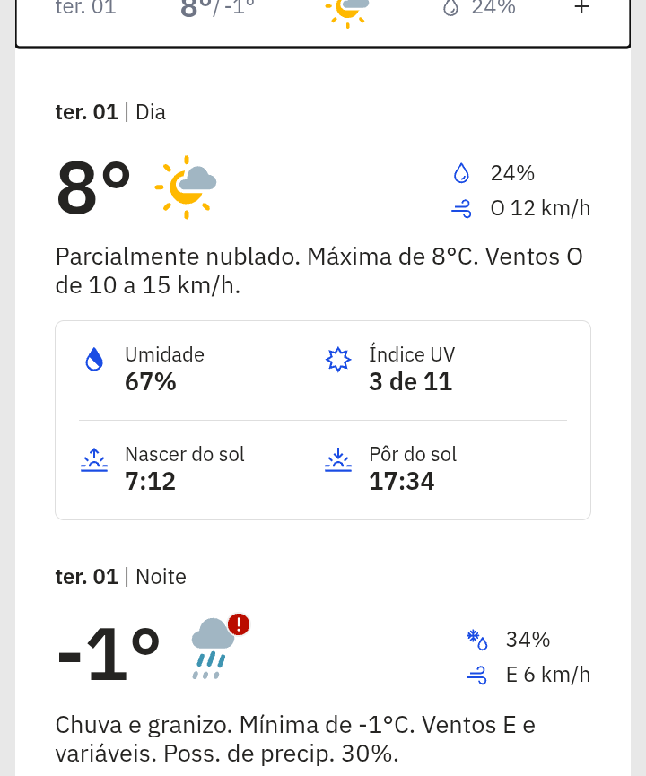This screenshot has width=646, height=776.
Task: Click the daytime precipitation raindrop icon
Action: click(x=461, y=173)
